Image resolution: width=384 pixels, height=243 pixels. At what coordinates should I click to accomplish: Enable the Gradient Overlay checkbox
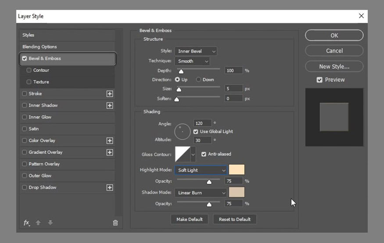[x=25, y=152]
